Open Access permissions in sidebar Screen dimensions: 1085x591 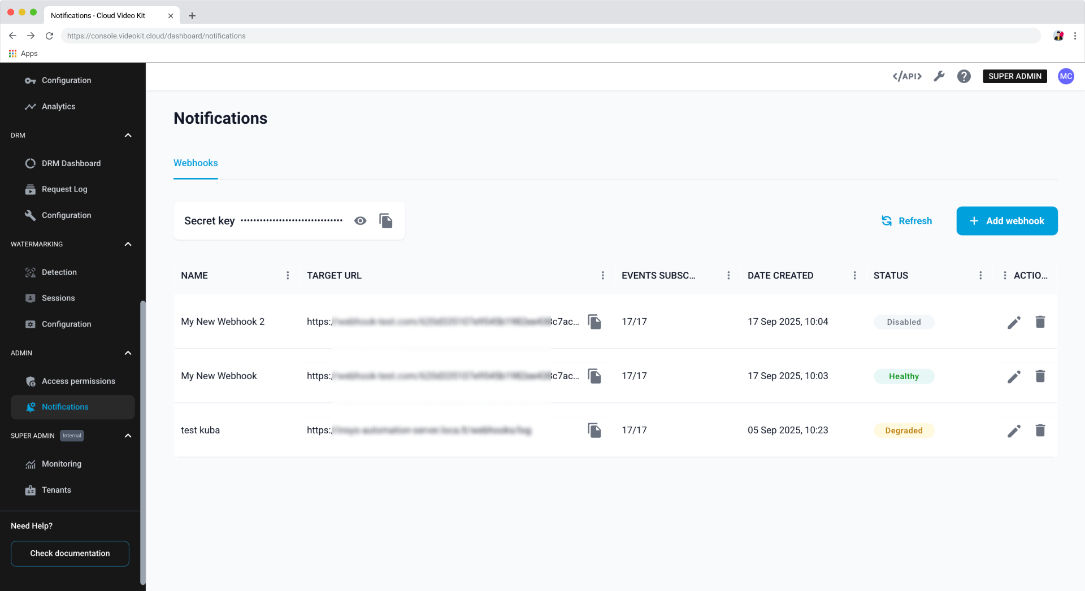click(78, 381)
